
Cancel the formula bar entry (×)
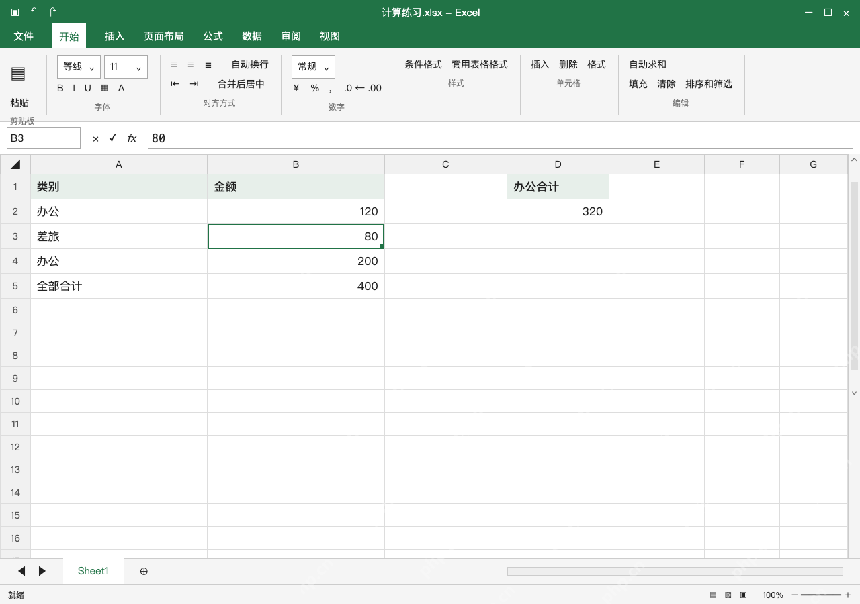point(95,138)
